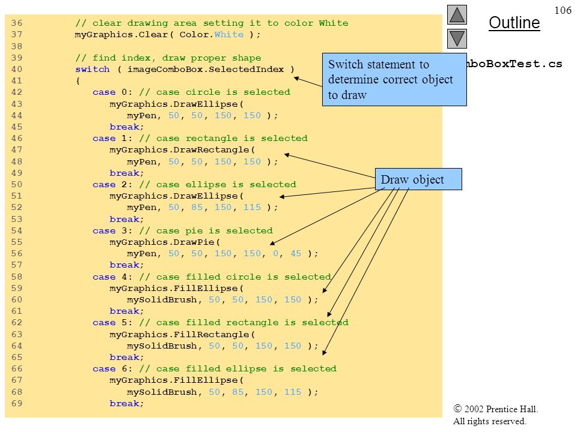Click the 2002 Prentice Hall copyright text
This screenshot has width=577, height=432.
(496, 409)
